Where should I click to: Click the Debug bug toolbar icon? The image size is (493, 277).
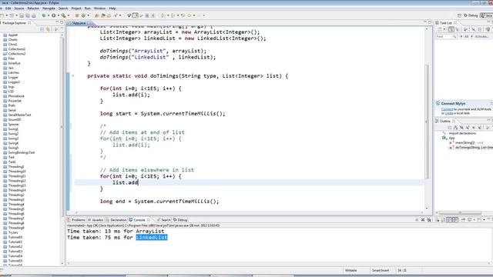click(44, 15)
